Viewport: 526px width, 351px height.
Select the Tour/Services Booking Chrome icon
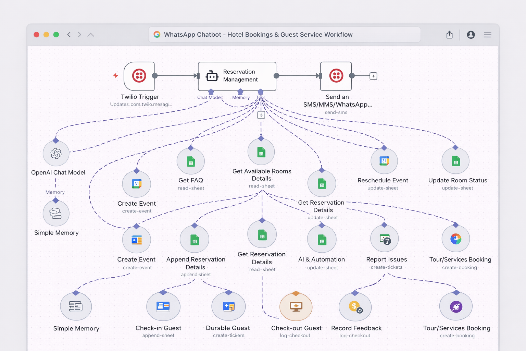point(455,239)
